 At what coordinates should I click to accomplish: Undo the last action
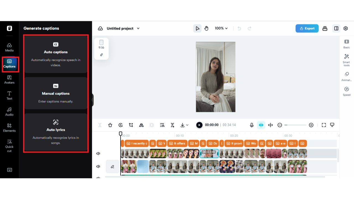pyautogui.click(x=240, y=28)
